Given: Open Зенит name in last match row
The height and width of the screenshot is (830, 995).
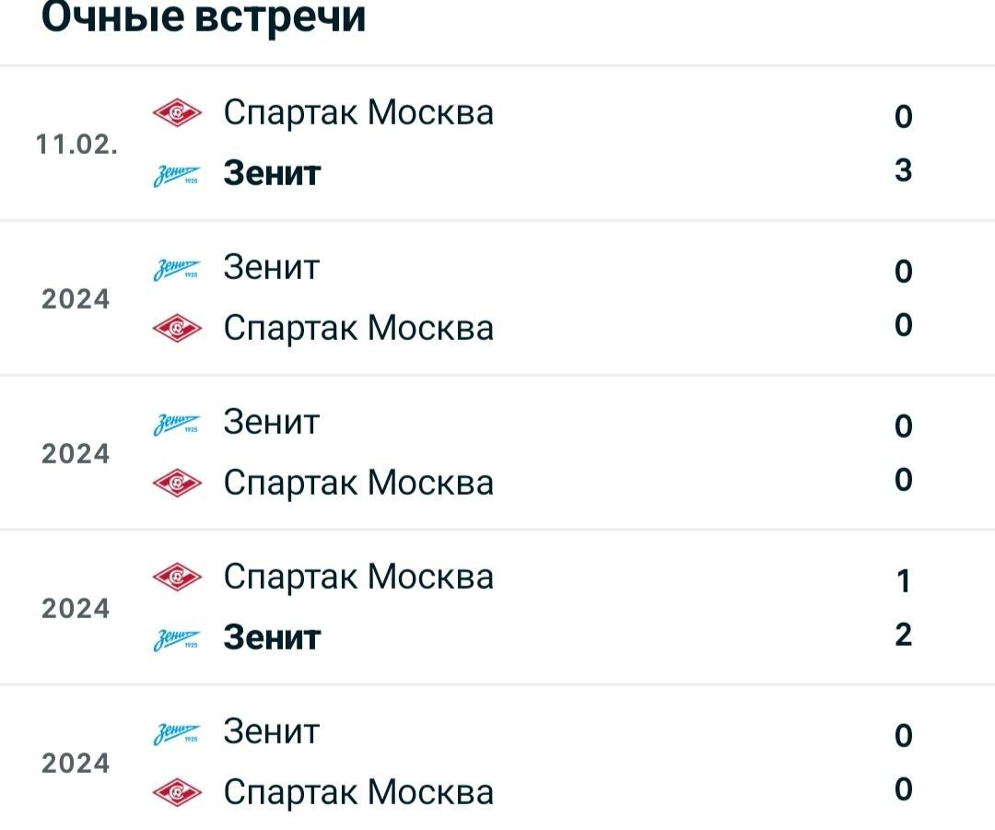Looking at the screenshot, I should (272, 731).
